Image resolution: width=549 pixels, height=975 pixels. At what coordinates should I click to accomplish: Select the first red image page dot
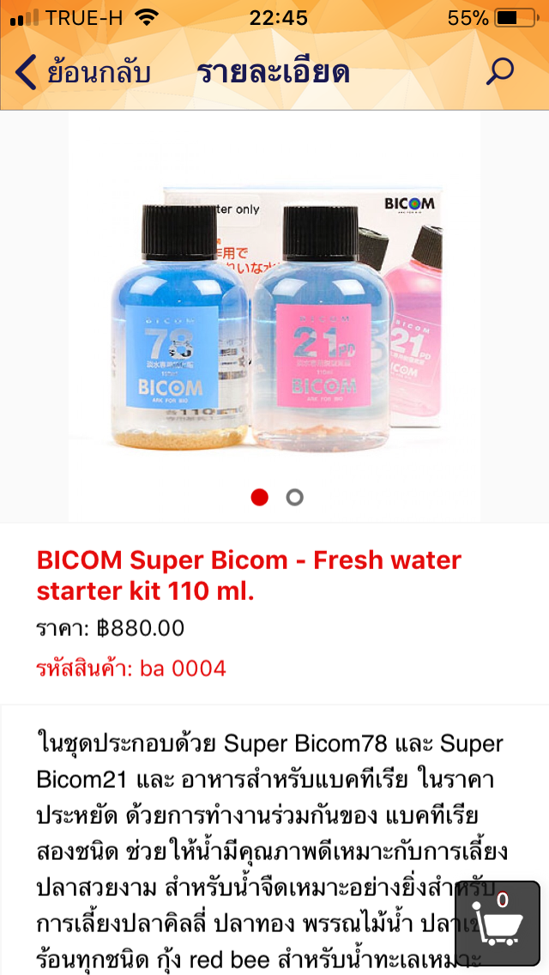(x=259, y=497)
